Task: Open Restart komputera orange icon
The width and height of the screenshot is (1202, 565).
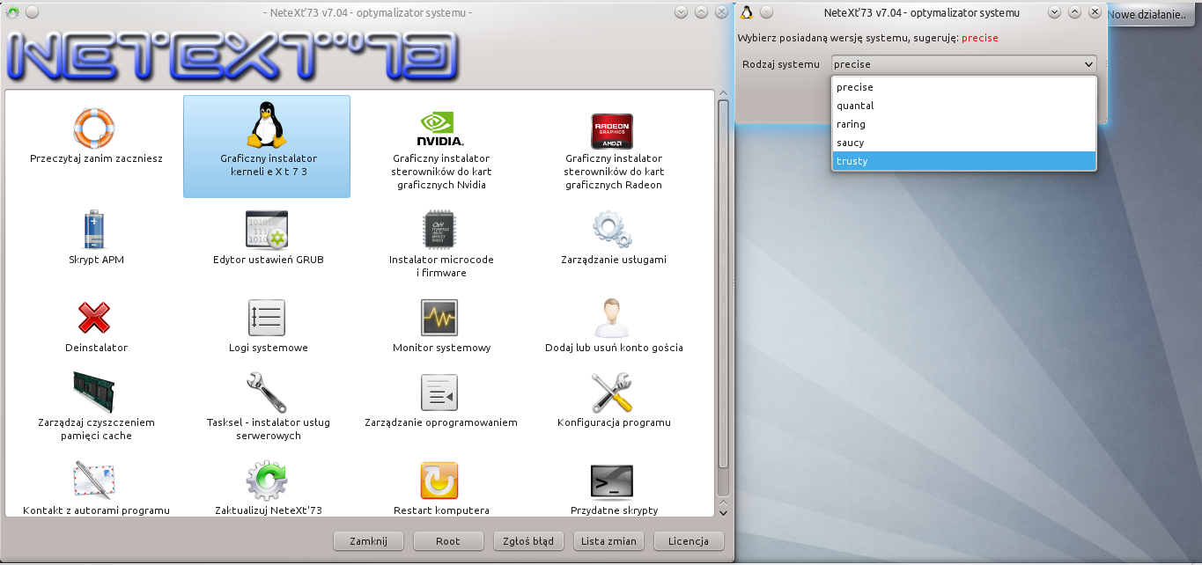Action: pos(440,481)
